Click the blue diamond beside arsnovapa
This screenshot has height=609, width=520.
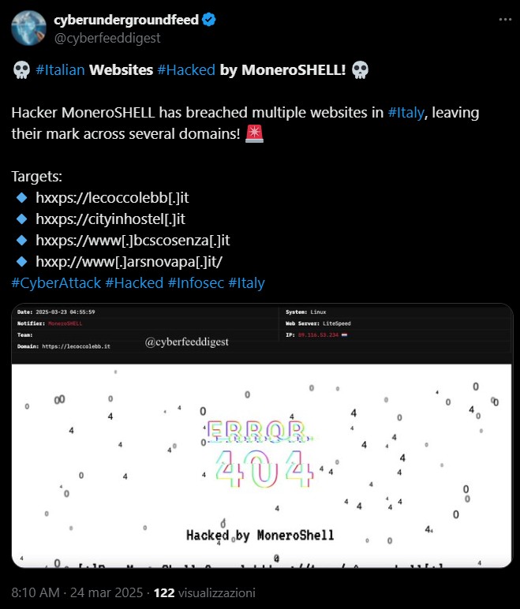coord(21,262)
